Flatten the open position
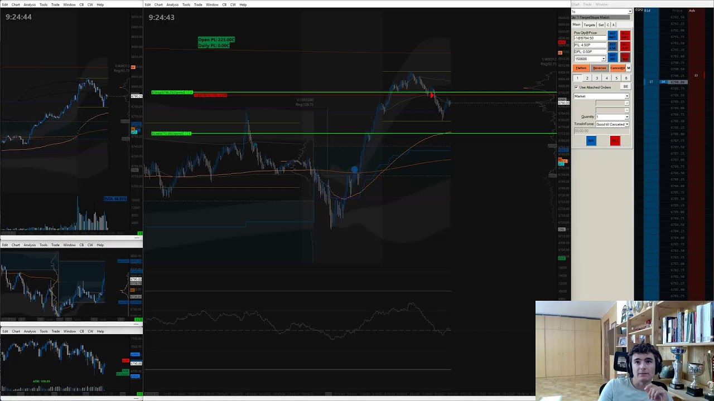 tap(581, 68)
